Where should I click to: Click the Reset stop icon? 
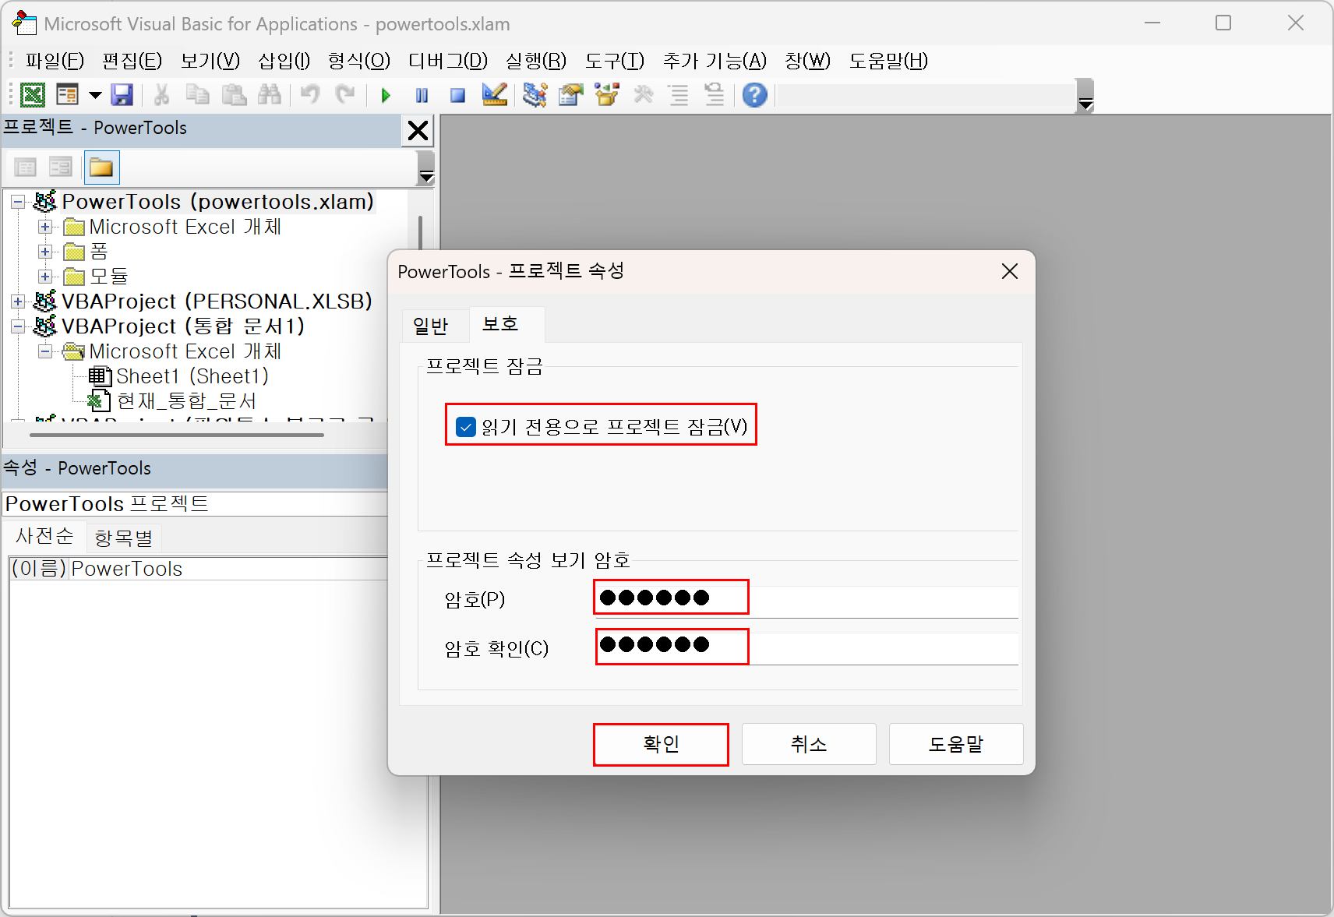457,95
